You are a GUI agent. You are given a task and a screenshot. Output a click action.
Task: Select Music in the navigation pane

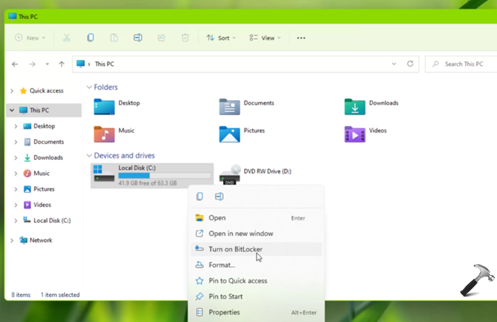[41, 173]
